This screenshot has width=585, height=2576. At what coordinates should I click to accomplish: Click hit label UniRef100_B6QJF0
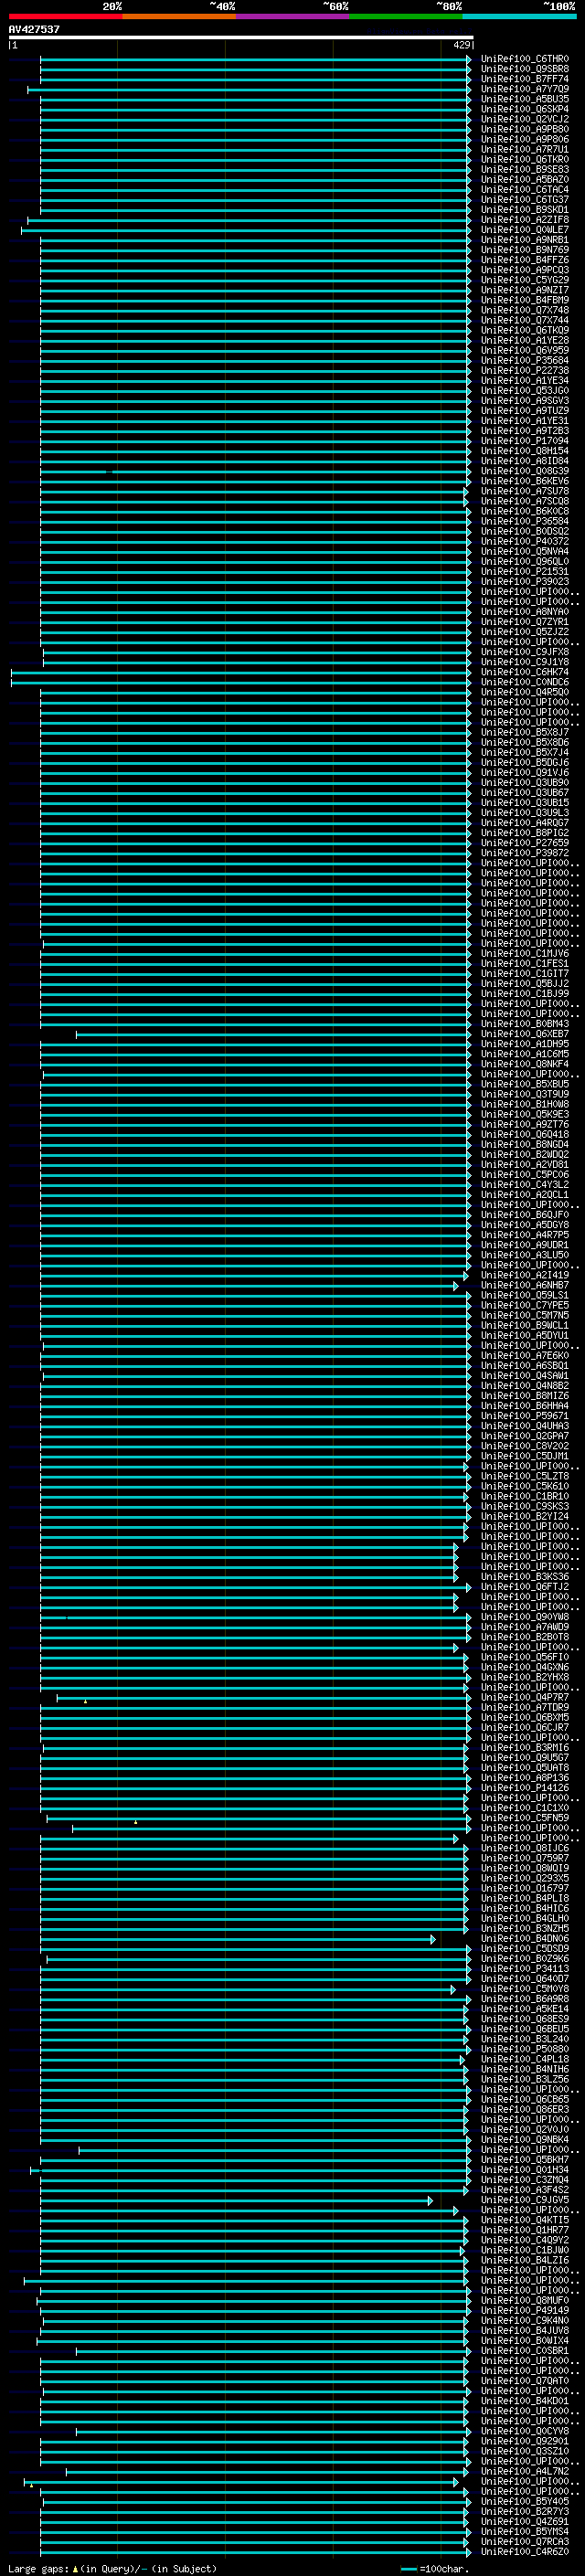pos(525,1215)
